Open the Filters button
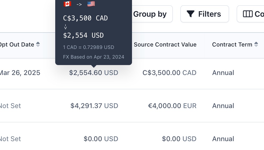Viewport: 264px width, 150px height. click(x=204, y=14)
